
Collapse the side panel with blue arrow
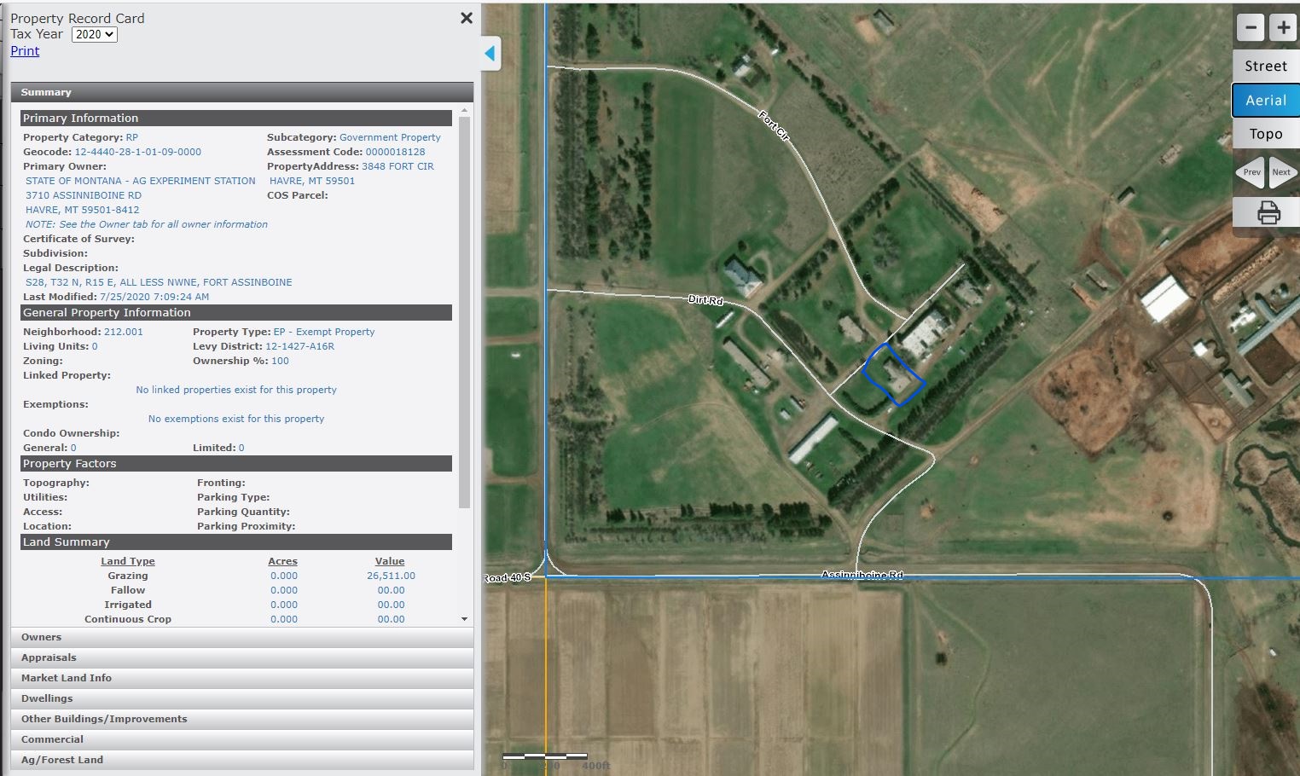490,54
